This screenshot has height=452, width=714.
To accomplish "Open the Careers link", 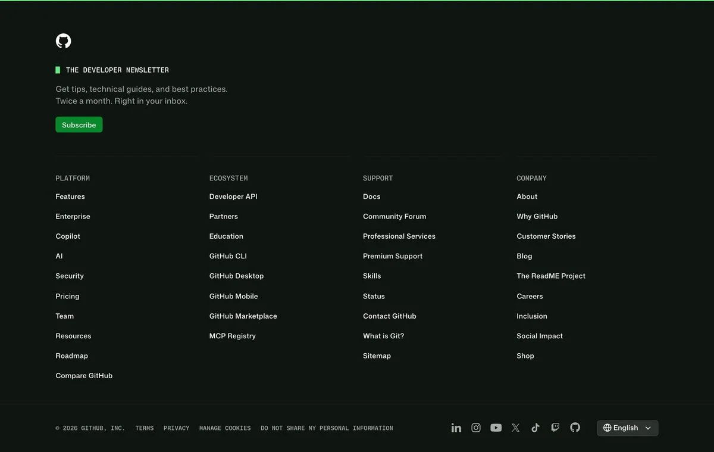I will 530,296.
